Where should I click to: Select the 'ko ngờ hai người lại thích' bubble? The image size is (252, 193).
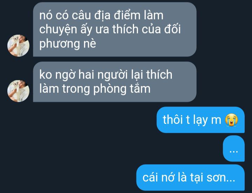[x=115, y=82]
